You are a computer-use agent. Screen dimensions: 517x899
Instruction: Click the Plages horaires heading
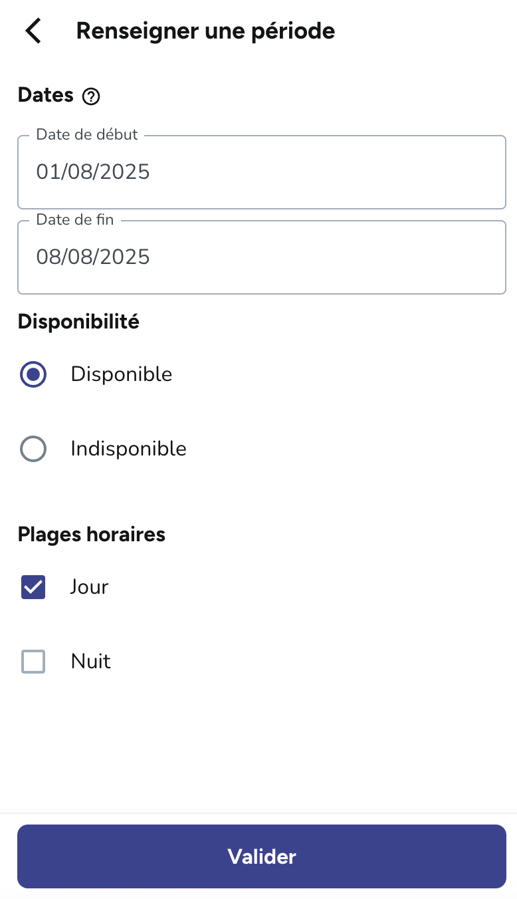91,534
